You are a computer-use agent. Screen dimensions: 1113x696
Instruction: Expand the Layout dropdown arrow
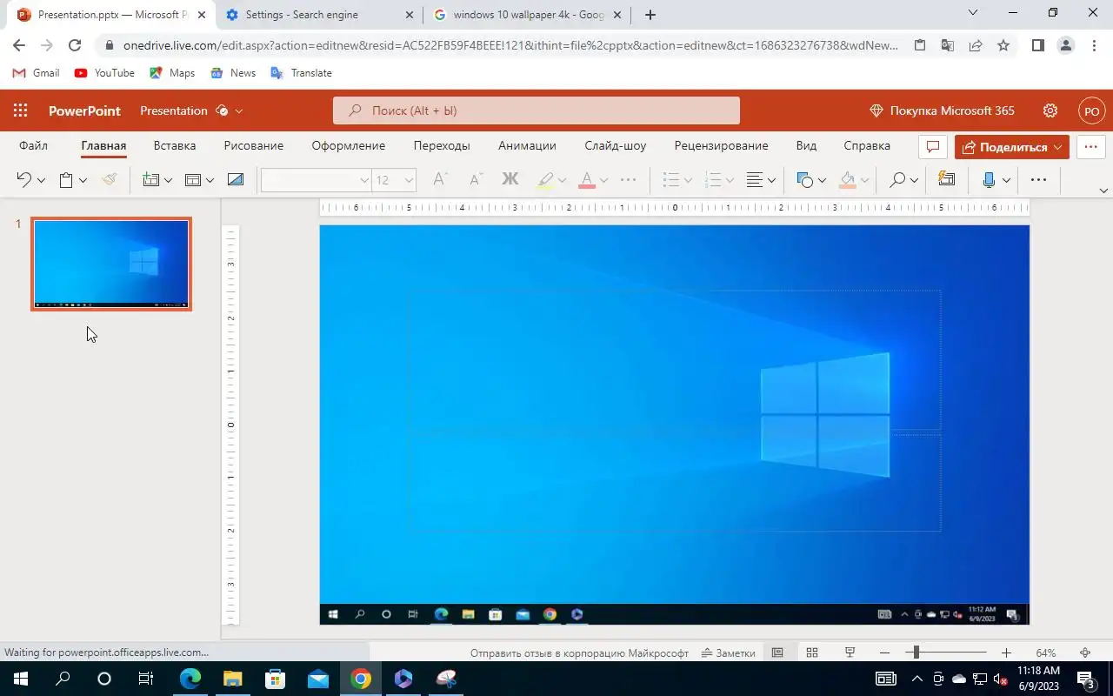[x=210, y=180]
